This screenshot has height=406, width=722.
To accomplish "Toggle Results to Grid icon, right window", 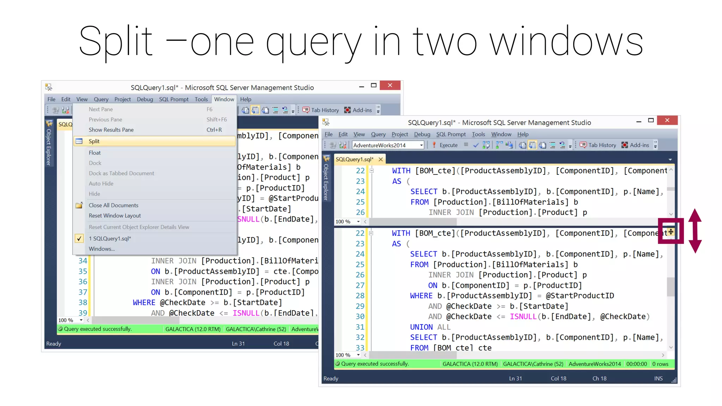I will click(x=532, y=145).
